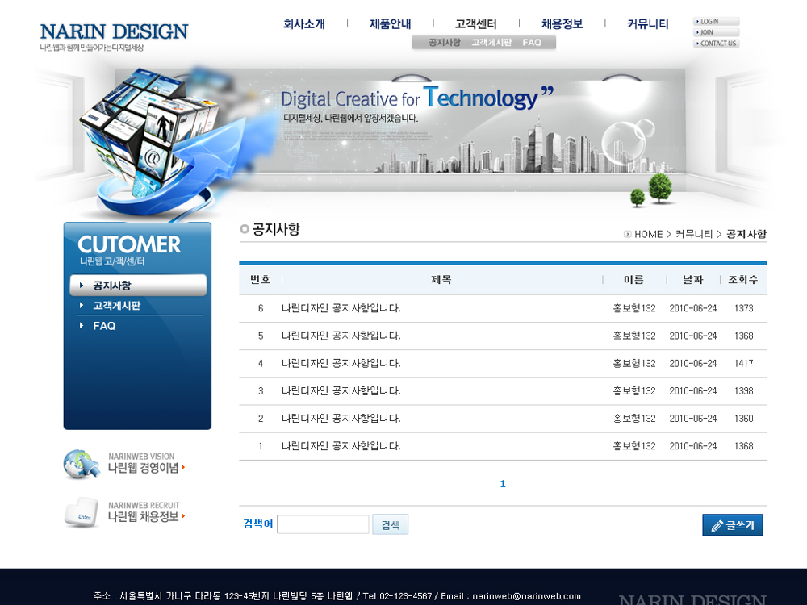Click the CONTACT US button
This screenshot has width=807, height=605.
tap(716, 44)
